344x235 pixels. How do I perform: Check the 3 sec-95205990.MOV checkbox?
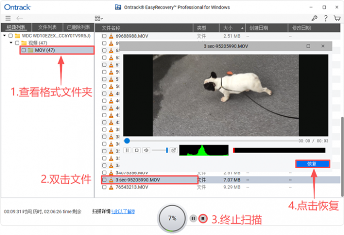[x=104, y=180]
